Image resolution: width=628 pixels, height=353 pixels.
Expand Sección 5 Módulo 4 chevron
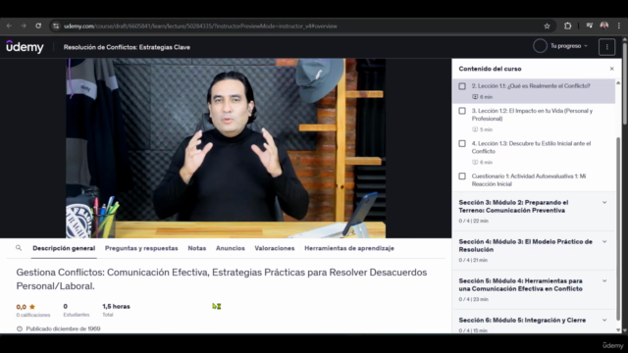click(x=604, y=281)
